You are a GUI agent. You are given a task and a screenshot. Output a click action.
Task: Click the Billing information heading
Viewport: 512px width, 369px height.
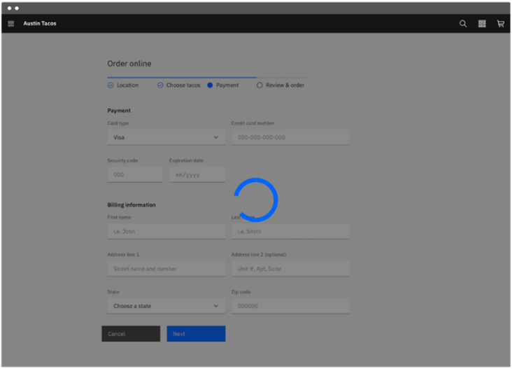point(131,205)
